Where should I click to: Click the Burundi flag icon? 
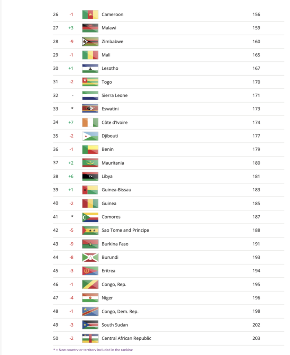point(90,258)
